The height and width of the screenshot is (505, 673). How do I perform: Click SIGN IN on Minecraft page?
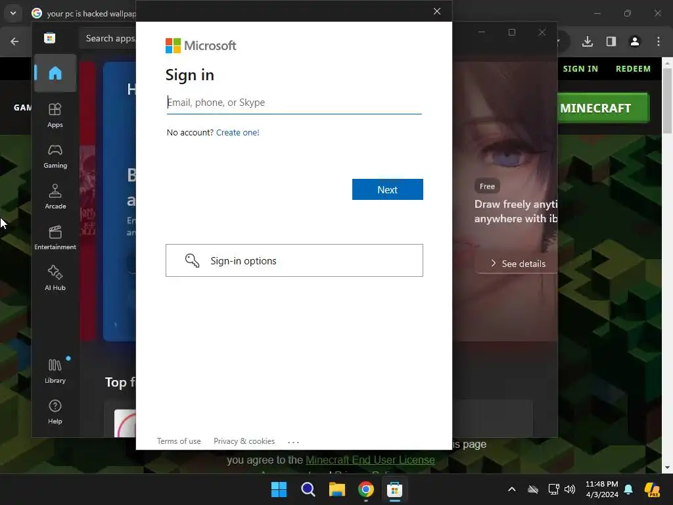[580, 68]
